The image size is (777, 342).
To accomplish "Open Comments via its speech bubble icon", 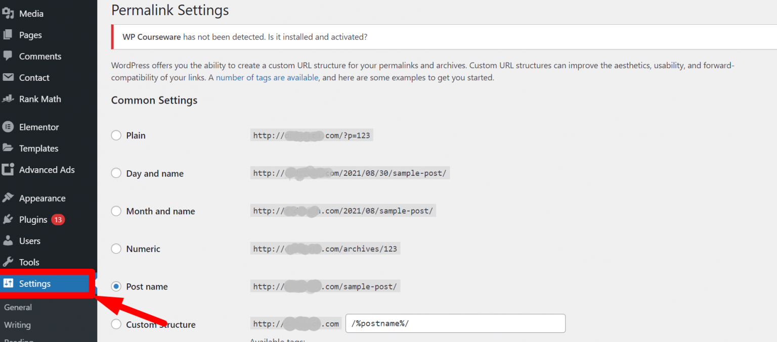I will pyautogui.click(x=8, y=56).
